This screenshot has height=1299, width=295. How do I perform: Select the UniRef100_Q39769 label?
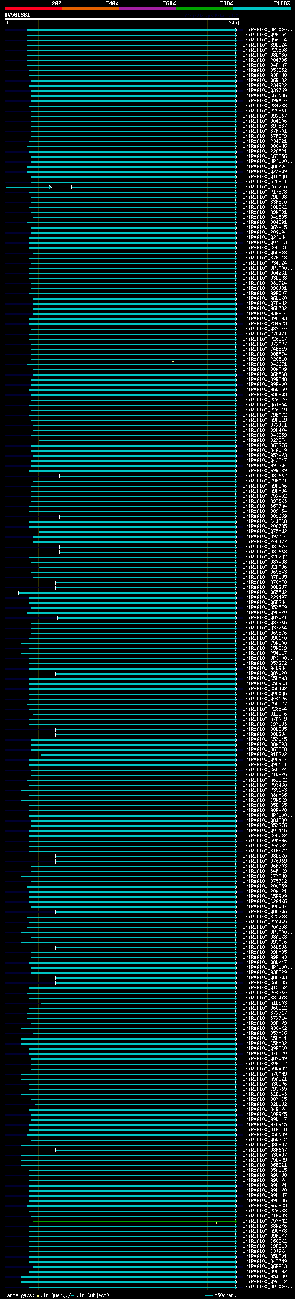click(x=265, y=90)
